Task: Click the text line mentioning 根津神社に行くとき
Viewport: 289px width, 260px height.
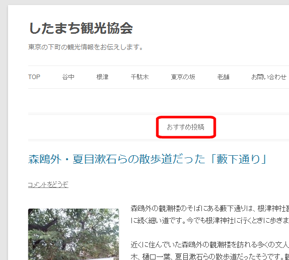Action: pyautogui.click(x=210, y=220)
